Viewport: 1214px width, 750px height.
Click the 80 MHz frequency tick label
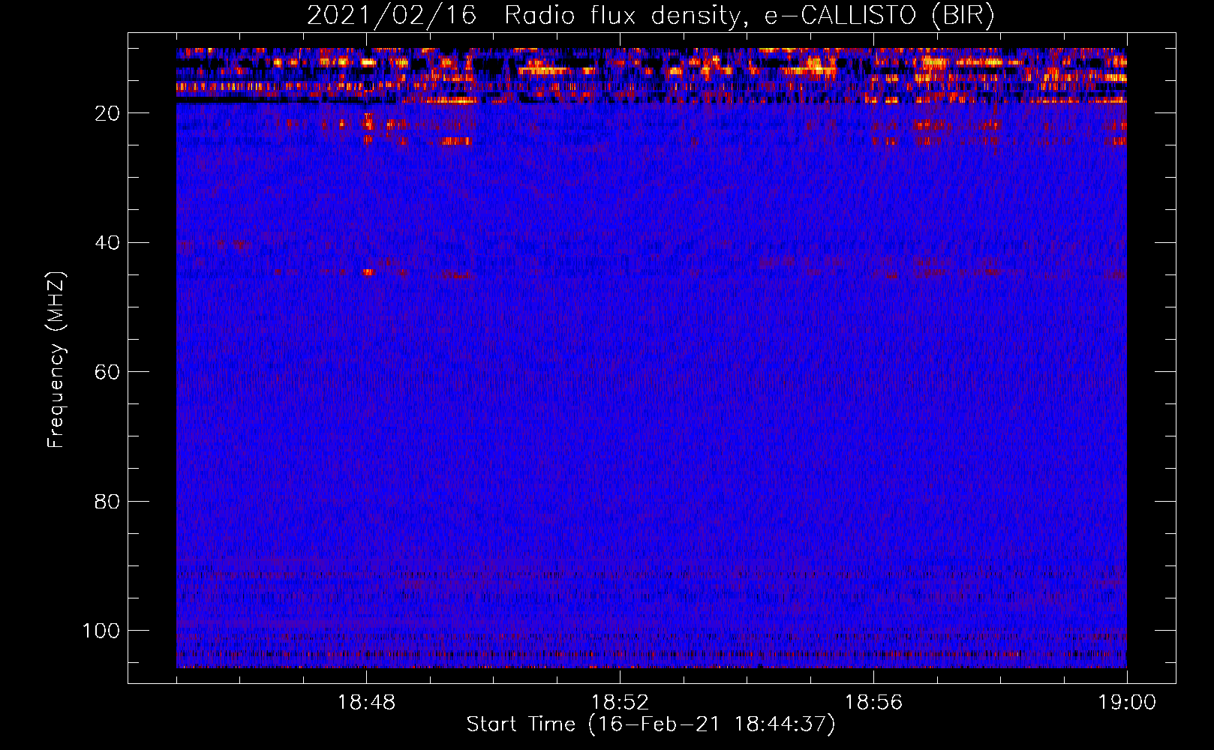pos(107,501)
